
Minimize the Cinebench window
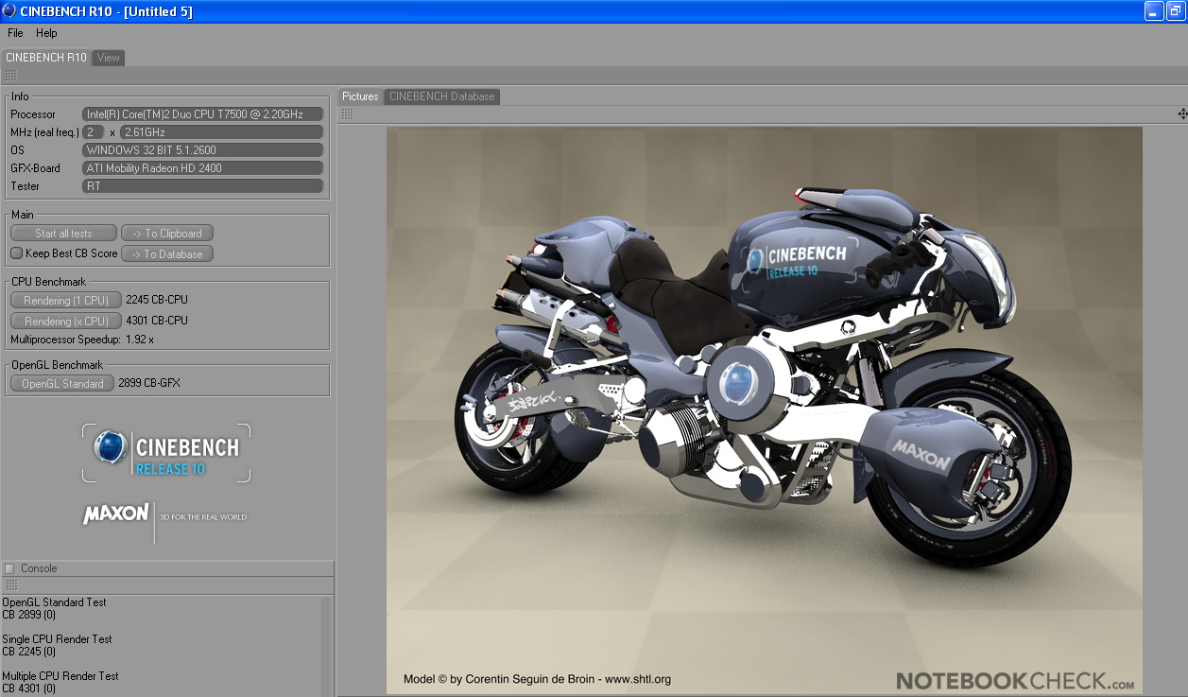click(x=1155, y=11)
